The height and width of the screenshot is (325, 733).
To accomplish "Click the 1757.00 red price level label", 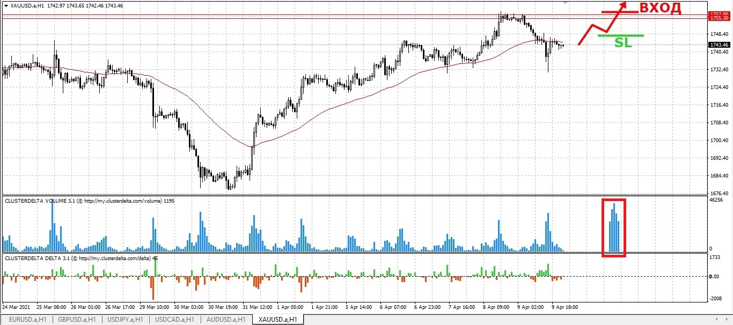I will click(x=719, y=14).
